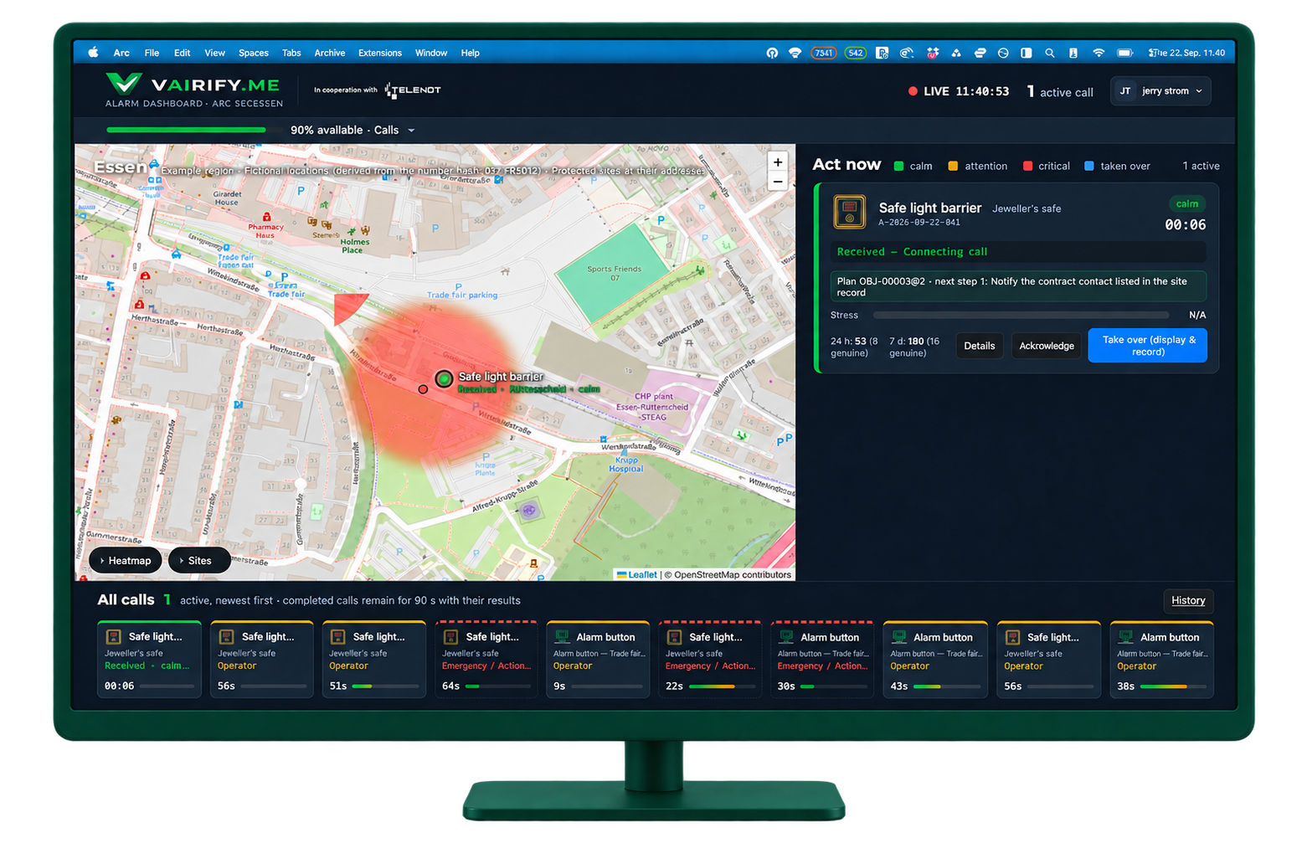This screenshot has width=1307, height=843.
Task: Open the jerry strom user dropdown
Action: (1160, 91)
